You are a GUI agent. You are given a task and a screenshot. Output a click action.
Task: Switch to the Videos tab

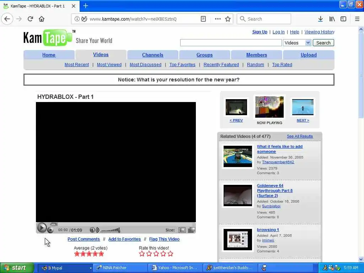pyautogui.click(x=101, y=54)
